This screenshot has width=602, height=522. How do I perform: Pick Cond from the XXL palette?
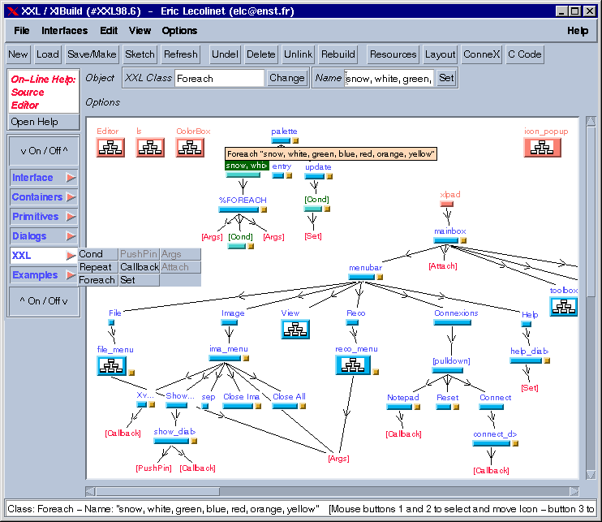[x=98, y=254]
